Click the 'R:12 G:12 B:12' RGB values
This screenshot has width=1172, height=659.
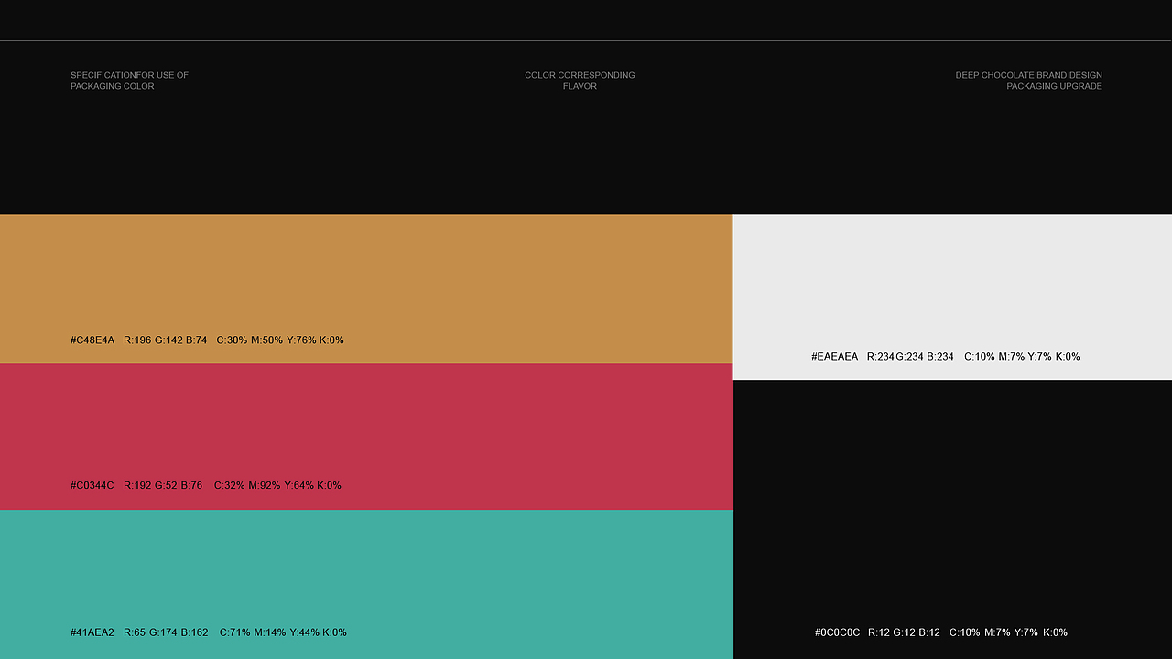click(x=904, y=632)
